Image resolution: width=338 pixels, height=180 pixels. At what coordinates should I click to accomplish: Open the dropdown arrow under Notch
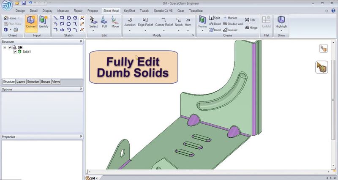(178, 30)
